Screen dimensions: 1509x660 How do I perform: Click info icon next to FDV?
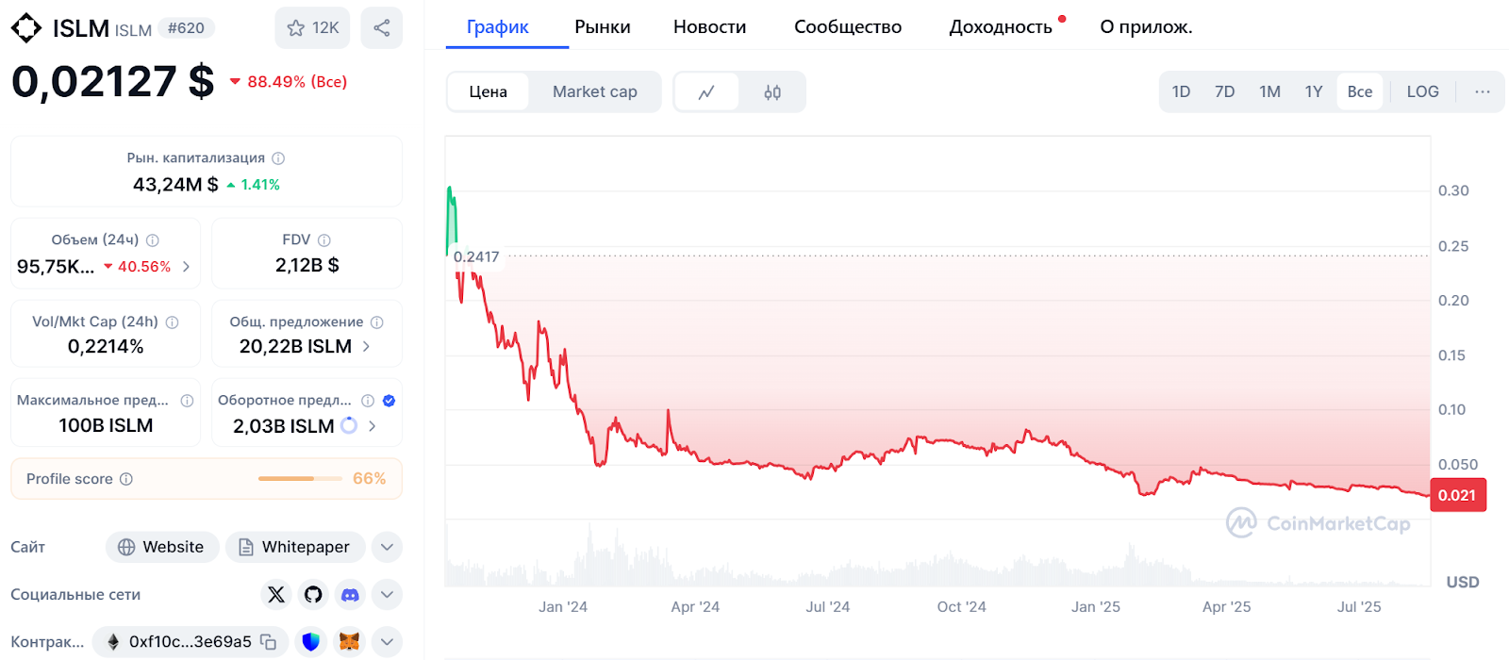point(324,240)
